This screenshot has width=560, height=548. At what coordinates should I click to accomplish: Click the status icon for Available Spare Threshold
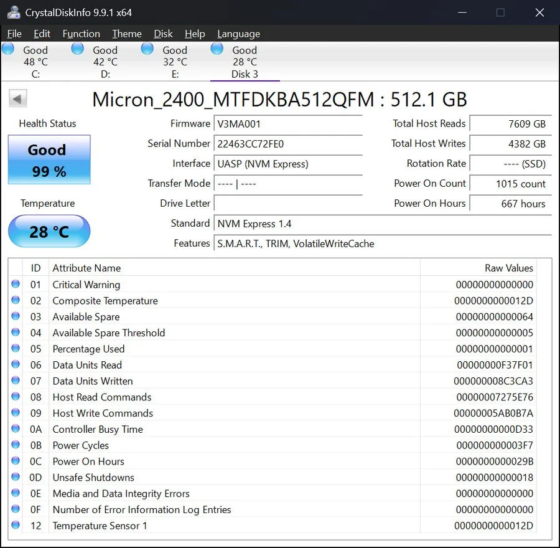pos(16,332)
